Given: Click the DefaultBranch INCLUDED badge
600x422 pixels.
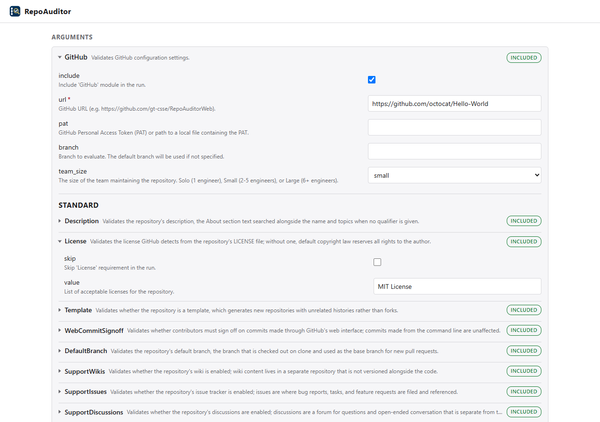Looking at the screenshot, I should (x=524, y=351).
